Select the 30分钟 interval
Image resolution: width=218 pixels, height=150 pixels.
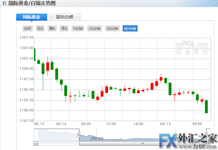[x=112, y=29]
